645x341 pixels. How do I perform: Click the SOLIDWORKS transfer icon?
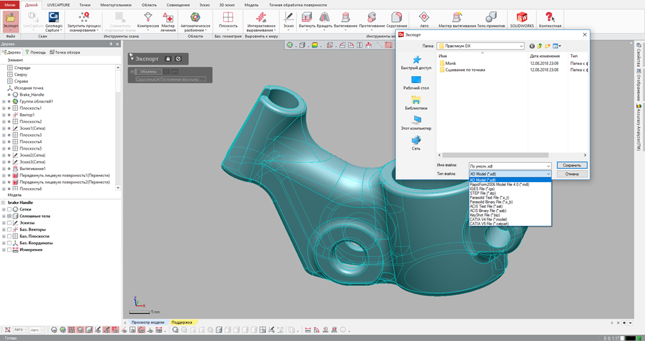coord(522,20)
